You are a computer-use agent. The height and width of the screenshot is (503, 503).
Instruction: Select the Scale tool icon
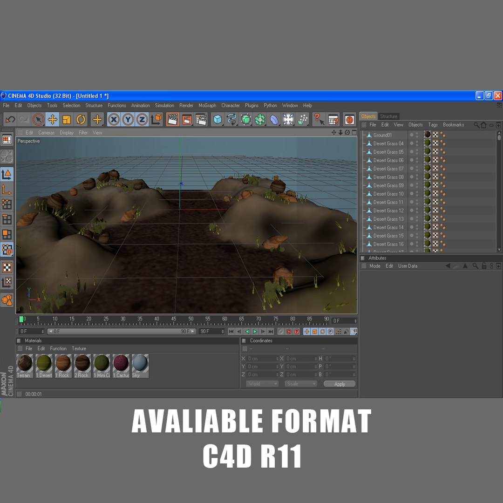(x=67, y=120)
